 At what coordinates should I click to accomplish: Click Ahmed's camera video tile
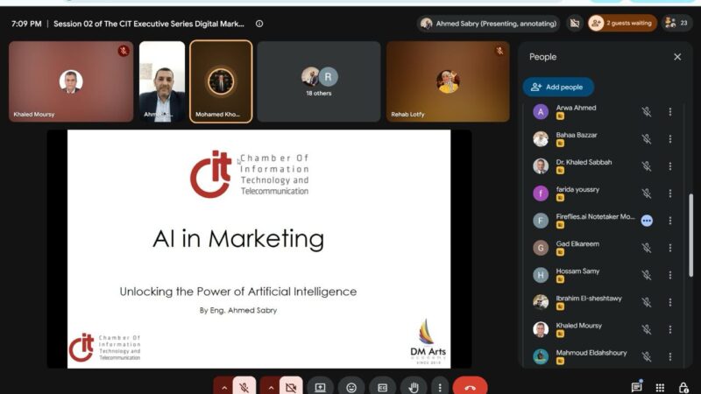point(162,81)
